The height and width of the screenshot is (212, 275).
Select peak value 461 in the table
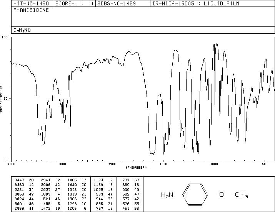pyautogui.click(x=126, y=209)
